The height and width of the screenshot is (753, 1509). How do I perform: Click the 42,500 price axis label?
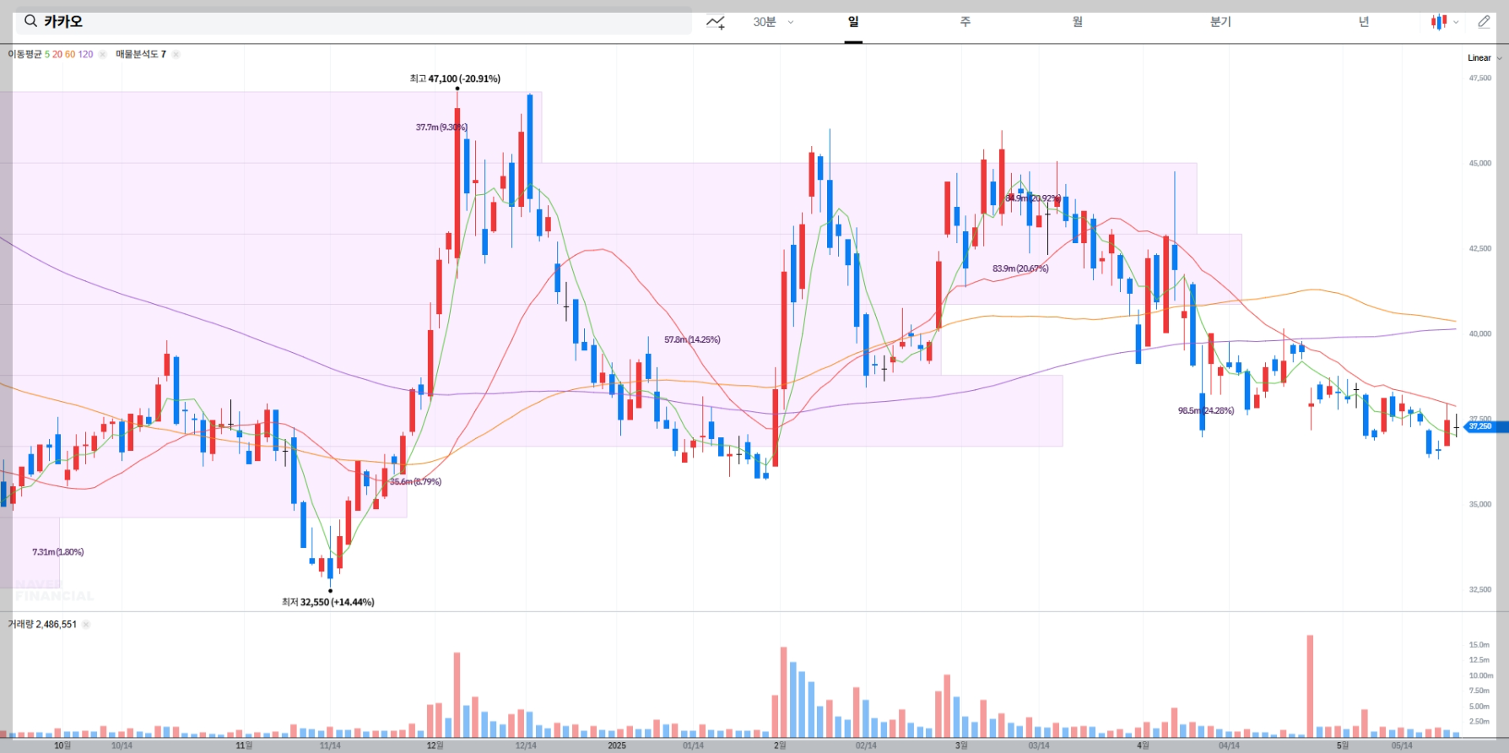(x=1480, y=249)
